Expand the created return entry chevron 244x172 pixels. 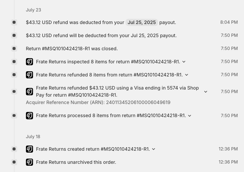[x=154, y=149]
